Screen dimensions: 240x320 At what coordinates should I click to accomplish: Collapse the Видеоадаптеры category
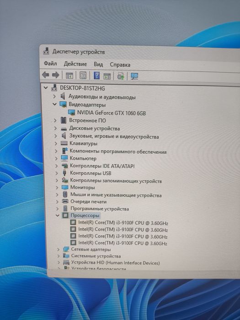[54, 104]
